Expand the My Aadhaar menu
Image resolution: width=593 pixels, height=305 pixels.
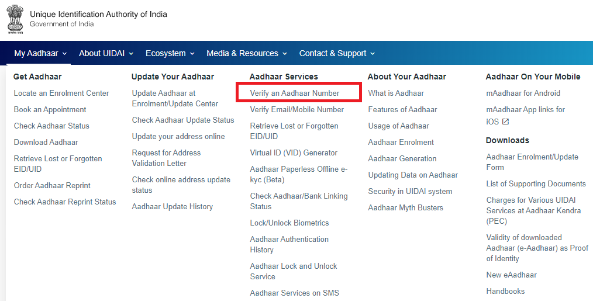point(40,53)
